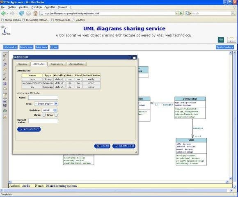Select the blue generalization arrow tool
Viewport: 238px width, 197px height.
pos(5,64)
